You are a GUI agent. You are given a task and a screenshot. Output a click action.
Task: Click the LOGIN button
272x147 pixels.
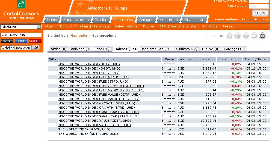pos(260,13)
